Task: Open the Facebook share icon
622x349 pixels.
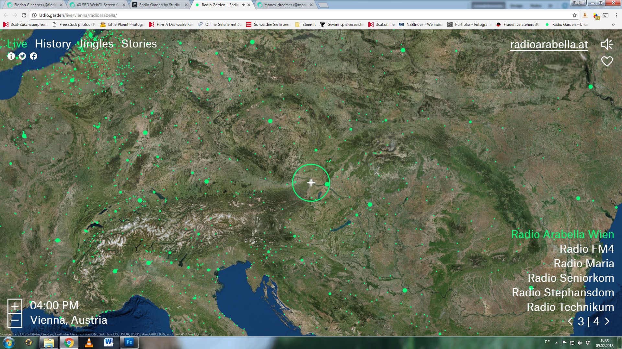Action: coord(33,56)
